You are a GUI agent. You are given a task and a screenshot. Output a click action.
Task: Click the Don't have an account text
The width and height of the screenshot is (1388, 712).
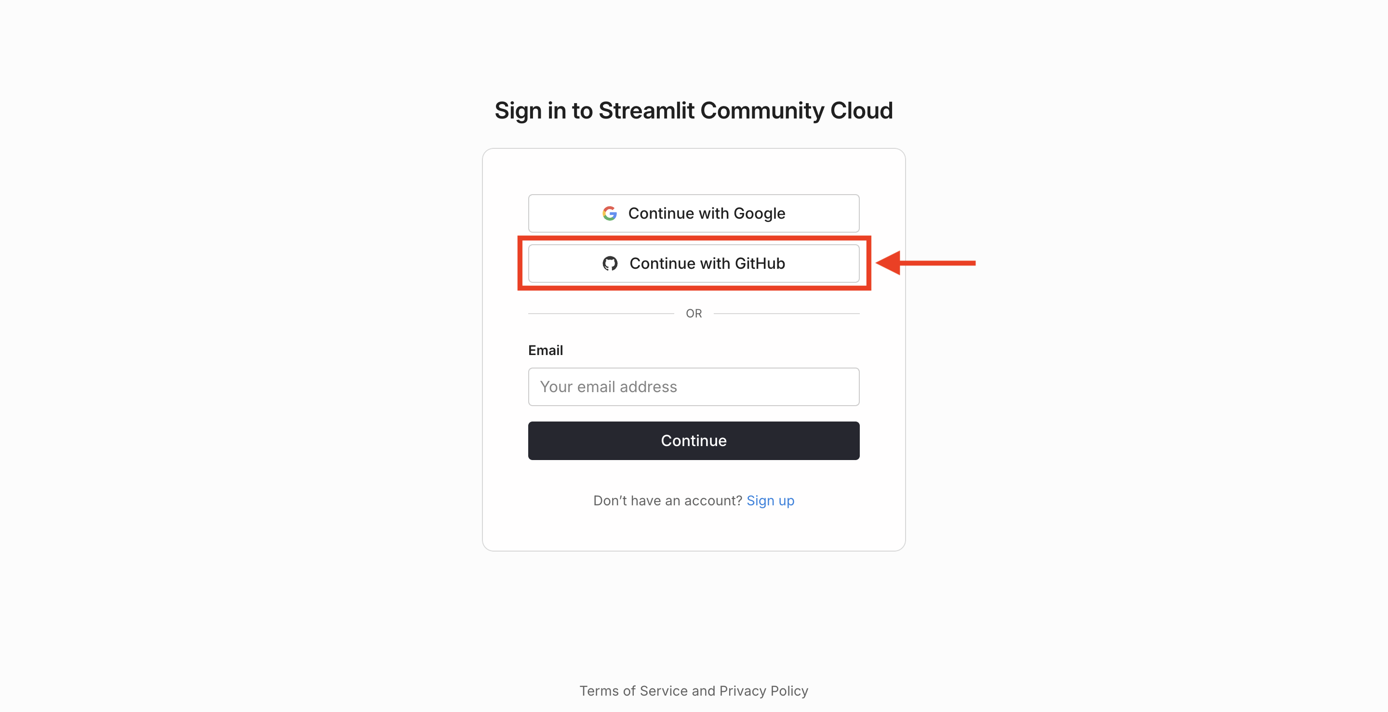click(x=667, y=501)
